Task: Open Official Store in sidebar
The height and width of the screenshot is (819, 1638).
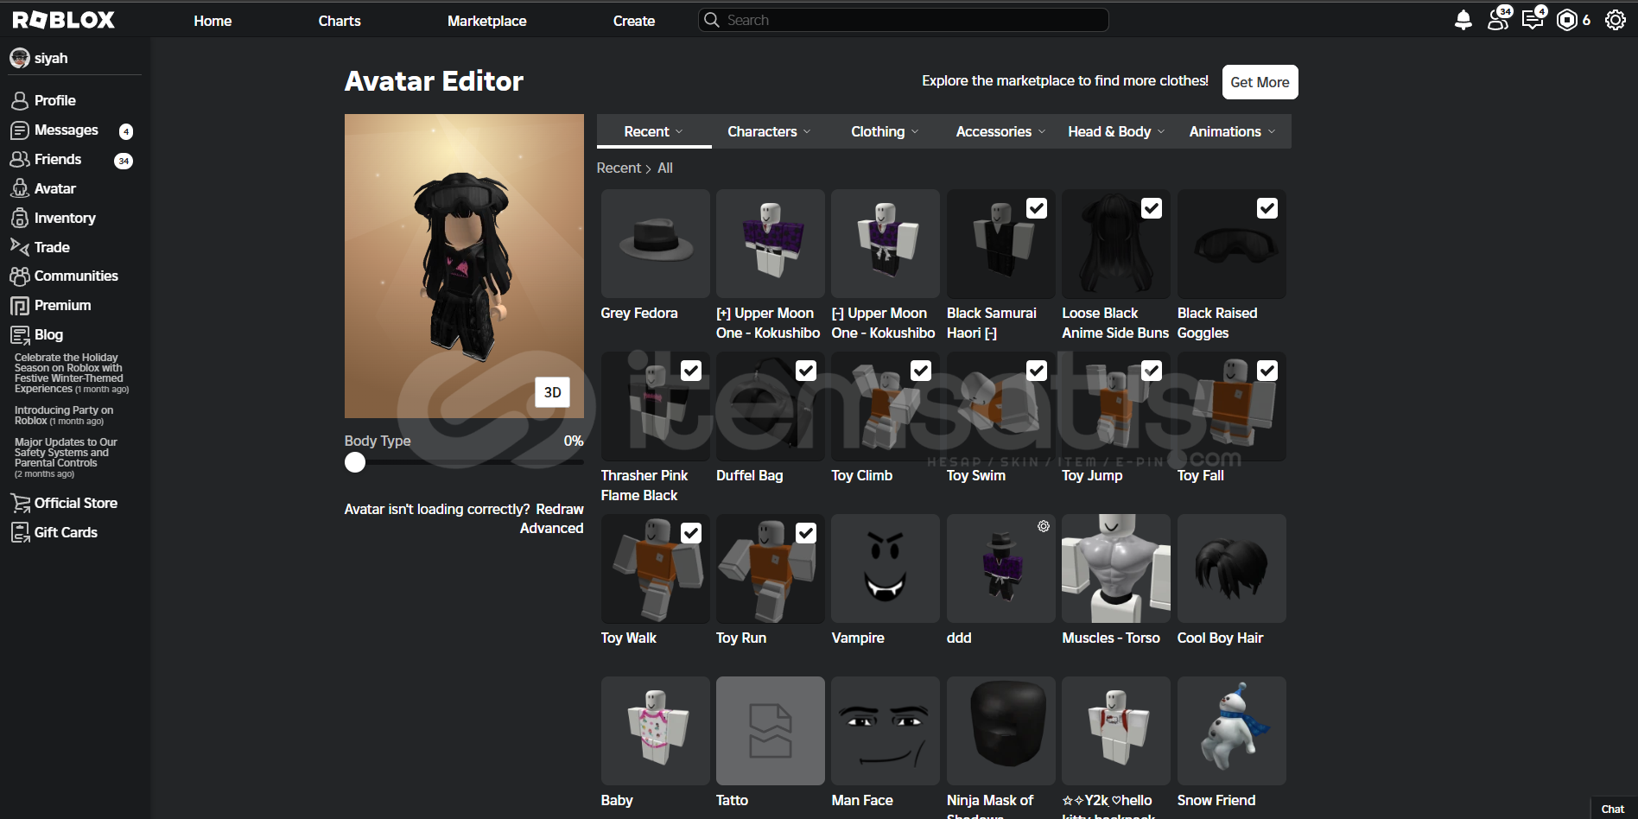Action: point(76,503)
